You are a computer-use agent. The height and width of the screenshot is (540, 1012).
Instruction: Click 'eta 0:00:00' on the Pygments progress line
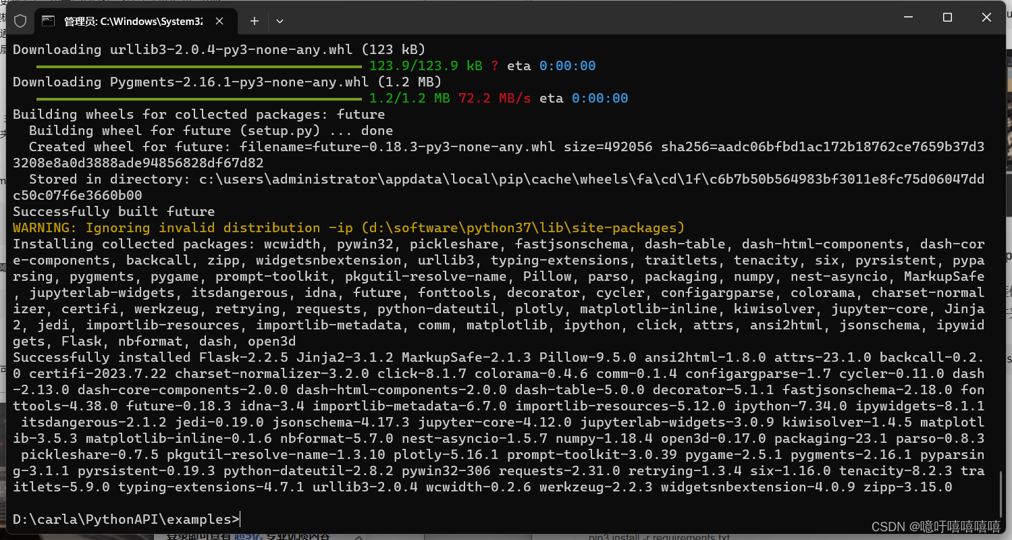coord(584,98)
